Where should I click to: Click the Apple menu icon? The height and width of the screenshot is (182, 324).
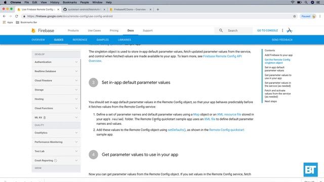(x=5, y=2)
